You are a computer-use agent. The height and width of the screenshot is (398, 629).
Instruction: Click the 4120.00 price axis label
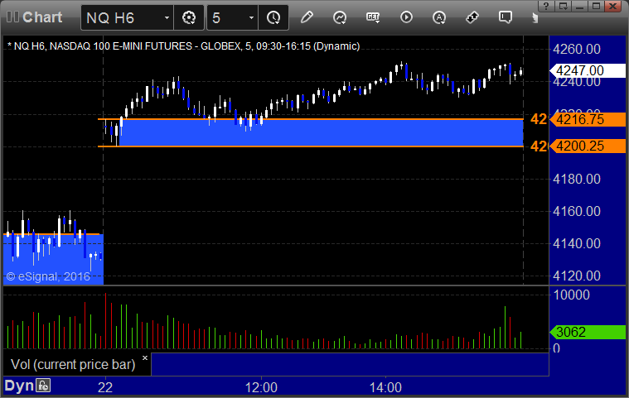coord(577,276)
